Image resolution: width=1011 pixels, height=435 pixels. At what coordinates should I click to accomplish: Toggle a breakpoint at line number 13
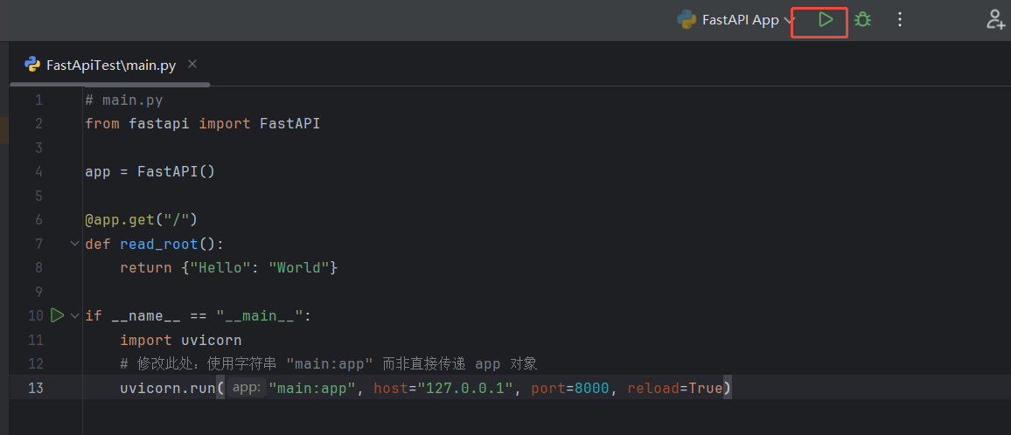35,388
